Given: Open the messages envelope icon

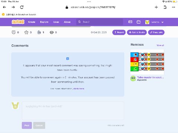Looking at the screenshot, I should (x=130, y=22).
